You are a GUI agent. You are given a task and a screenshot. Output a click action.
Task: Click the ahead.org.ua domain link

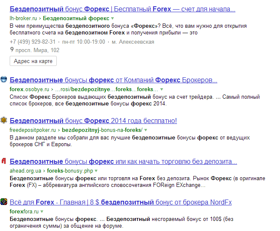(x=25, y=171)
